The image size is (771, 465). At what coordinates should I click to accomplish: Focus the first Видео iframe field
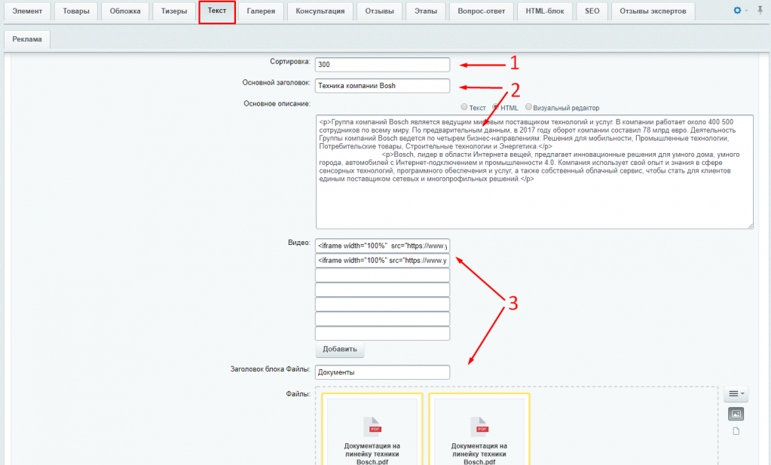pyautogui.click(x=383, y=246)
